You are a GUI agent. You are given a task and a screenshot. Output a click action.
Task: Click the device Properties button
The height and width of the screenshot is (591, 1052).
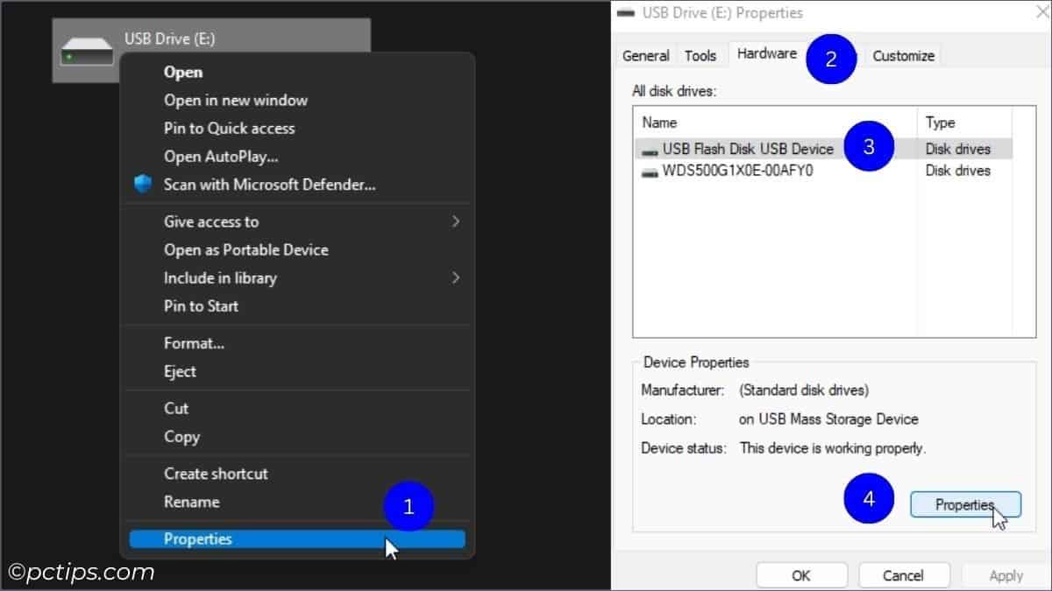click(x=965, y=505)
